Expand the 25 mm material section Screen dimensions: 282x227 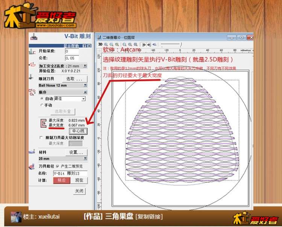(x=85, y=158)
